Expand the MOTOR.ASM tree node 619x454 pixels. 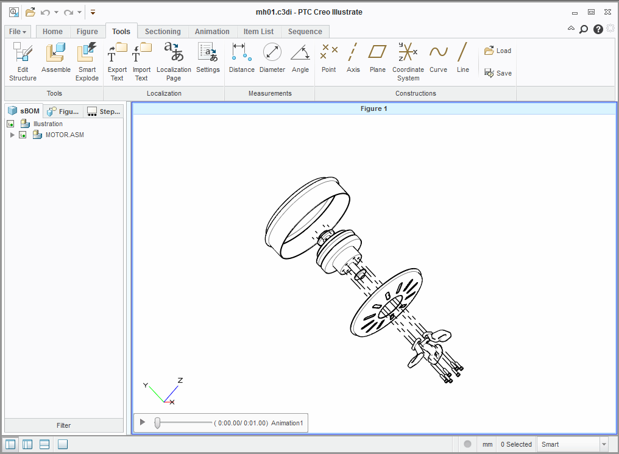pyautogui.click(x=12, y=135)
